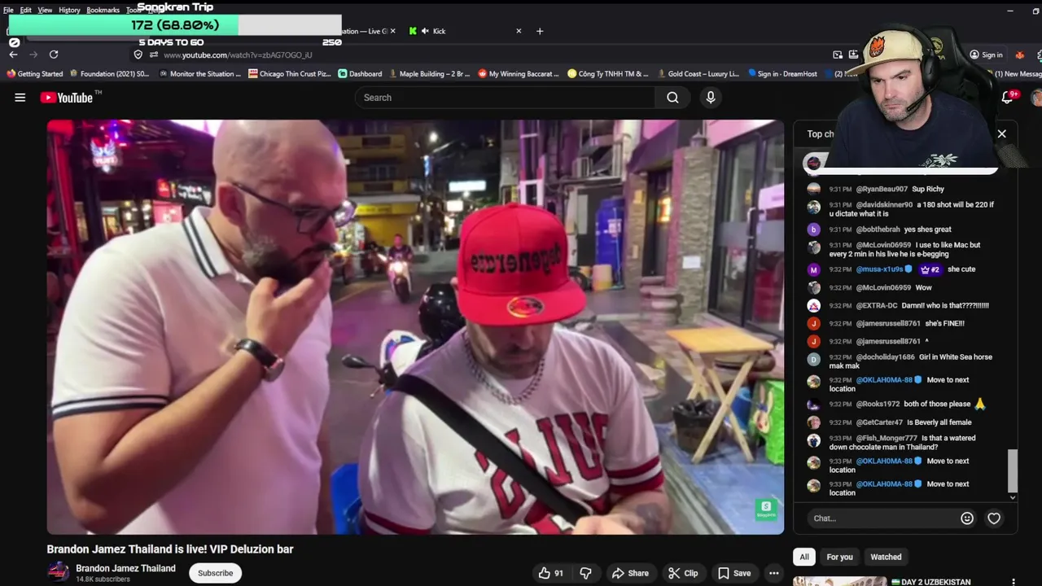
Task: Start voice search with the microphone icon
Action: tap(711, 98)
